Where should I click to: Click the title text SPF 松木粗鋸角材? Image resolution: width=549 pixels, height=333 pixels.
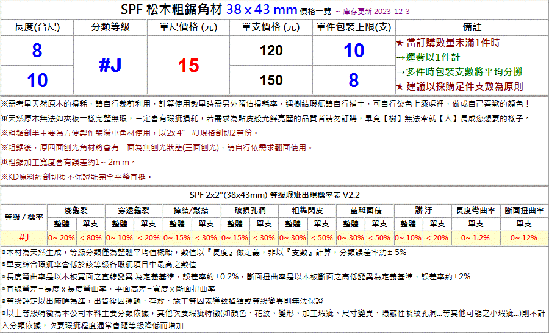tap(171, 9)
